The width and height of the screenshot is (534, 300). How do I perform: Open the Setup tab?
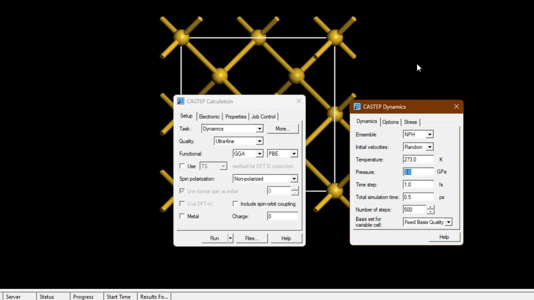(x=186, y=116)
